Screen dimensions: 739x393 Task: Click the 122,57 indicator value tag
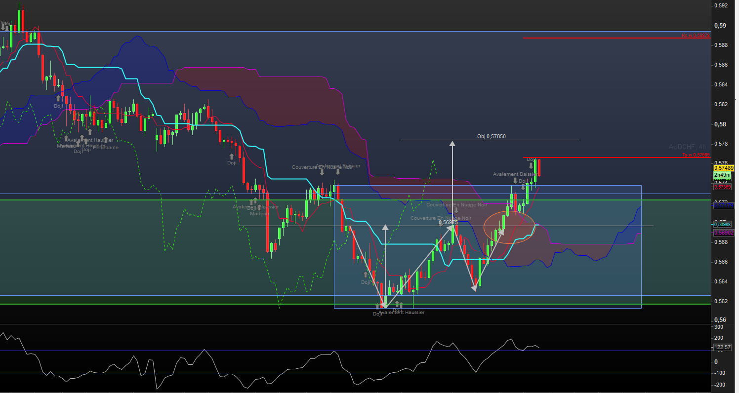[x=722, y=348]
